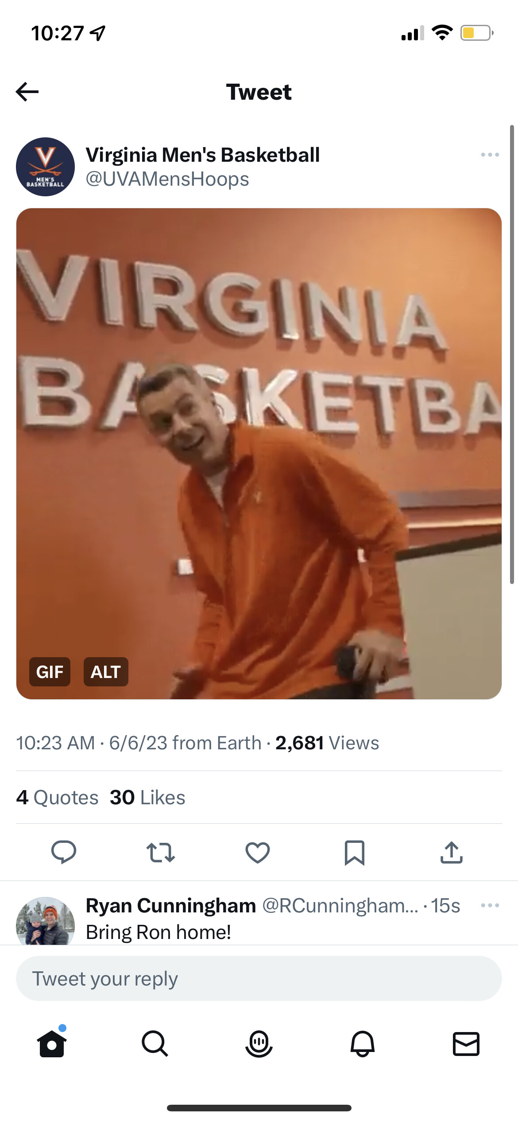
Task: Open the tweet's three-dot options menu
Action: (x=490, y=155)
